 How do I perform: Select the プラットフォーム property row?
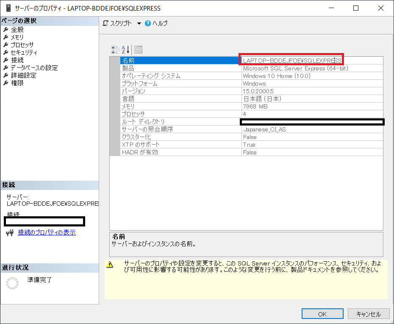[252, 83]
